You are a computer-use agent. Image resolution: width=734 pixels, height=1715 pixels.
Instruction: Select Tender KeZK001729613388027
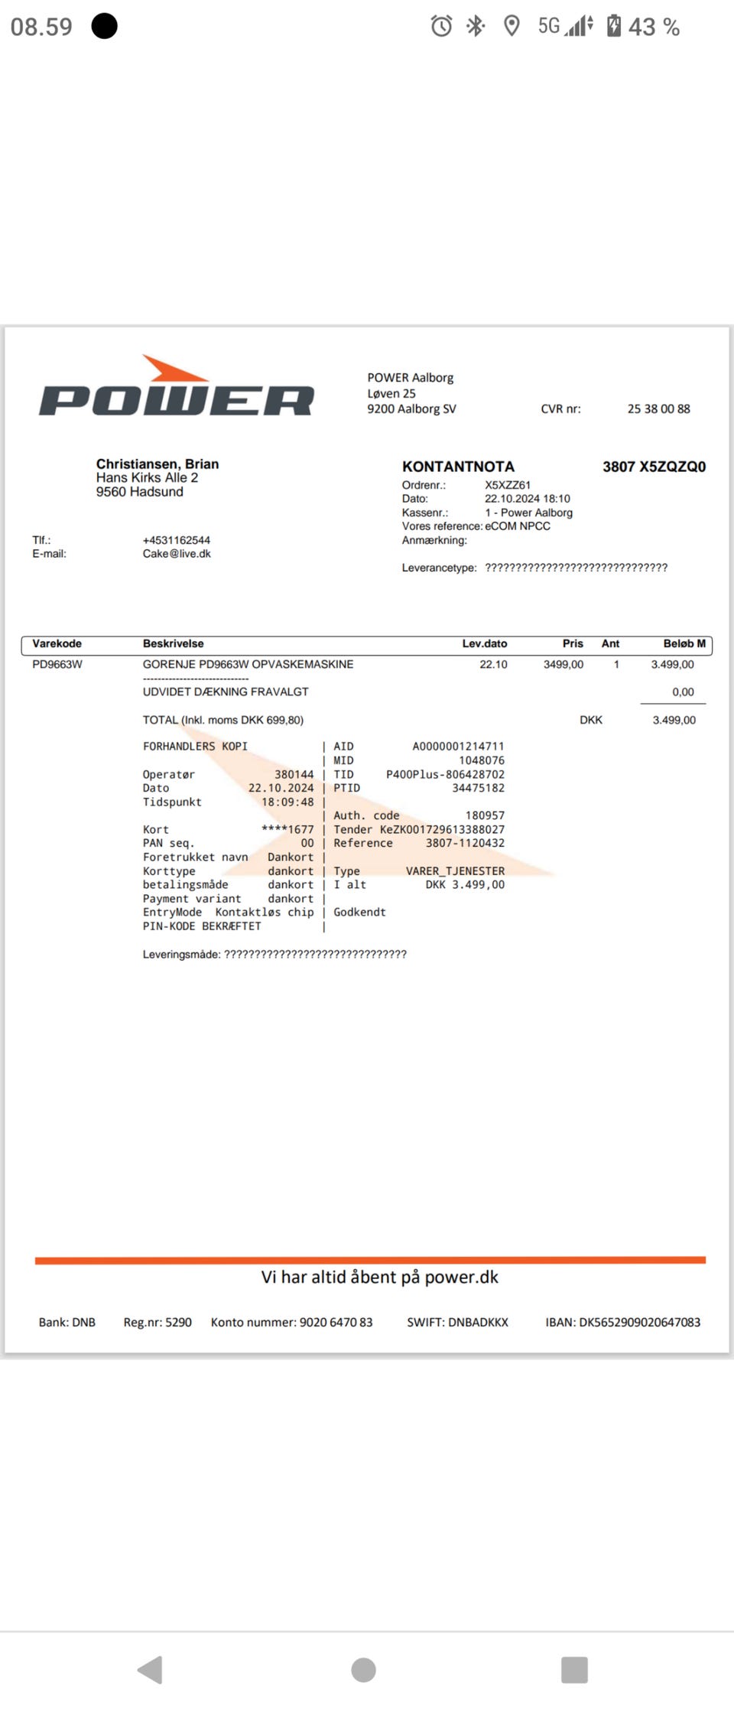coord(419,829)
